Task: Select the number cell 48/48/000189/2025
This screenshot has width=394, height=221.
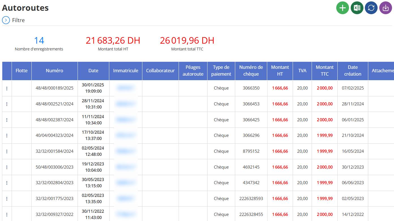Action: coord(54,88)
